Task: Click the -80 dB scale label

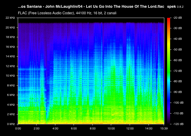Action: click(178, 81)
